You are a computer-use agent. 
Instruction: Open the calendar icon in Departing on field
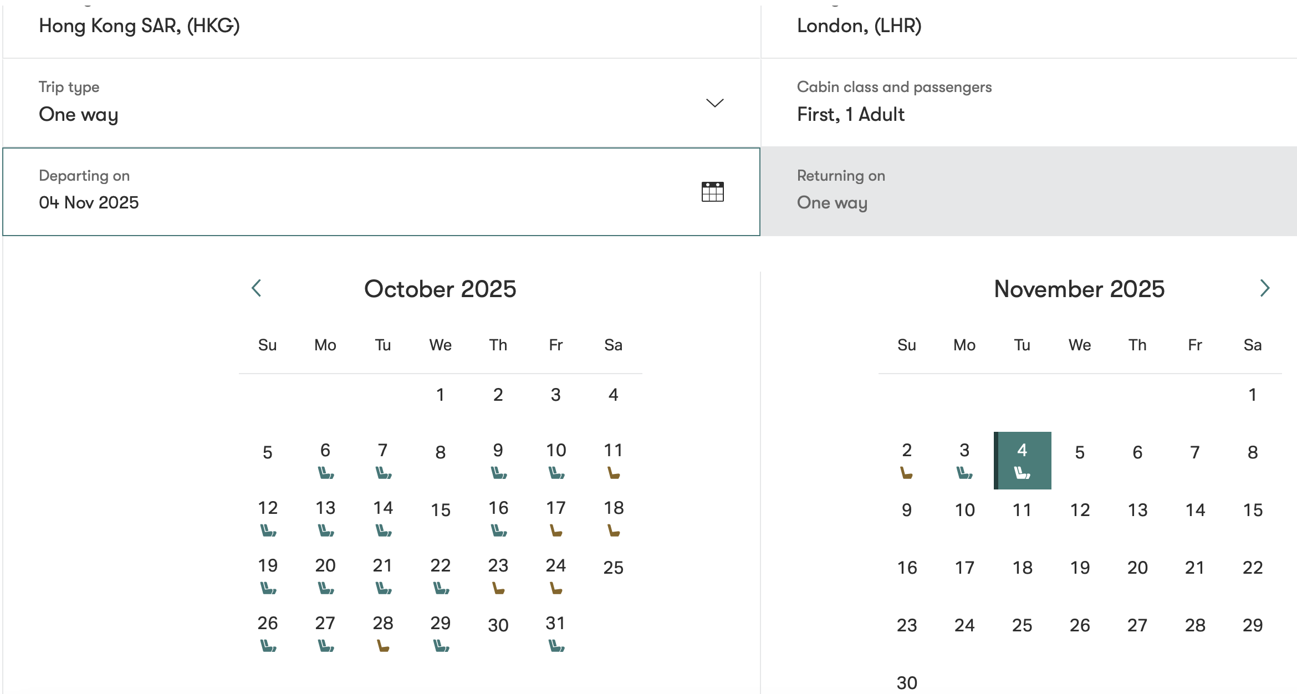[x=712, y=192]
